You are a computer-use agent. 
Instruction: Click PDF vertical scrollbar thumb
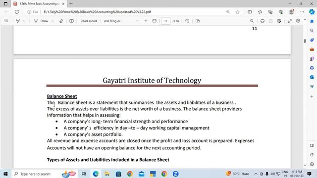pyautogui.click(x=305, y=41)
